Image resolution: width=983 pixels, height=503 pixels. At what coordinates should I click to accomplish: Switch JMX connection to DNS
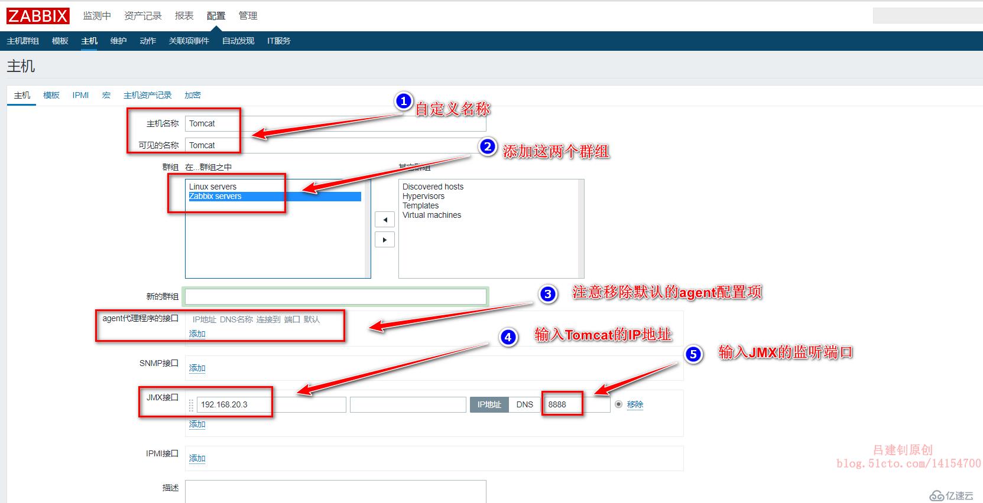pos(524,404)
